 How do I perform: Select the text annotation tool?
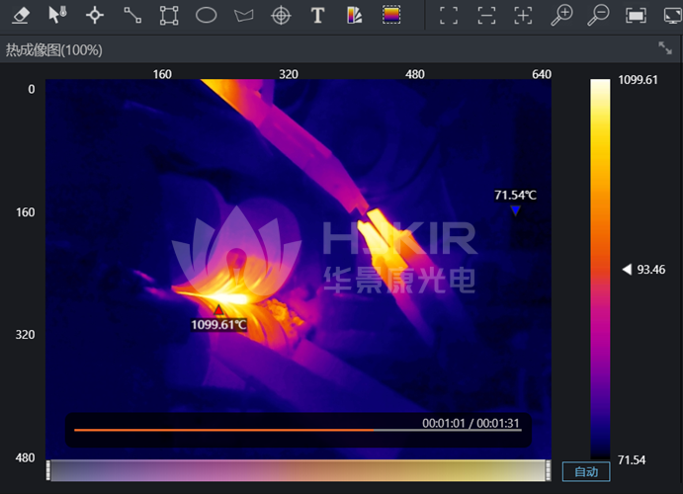click(317, 15)
